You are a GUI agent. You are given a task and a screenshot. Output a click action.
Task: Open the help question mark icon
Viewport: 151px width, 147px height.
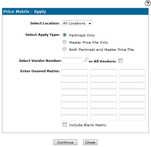(148, 3)
